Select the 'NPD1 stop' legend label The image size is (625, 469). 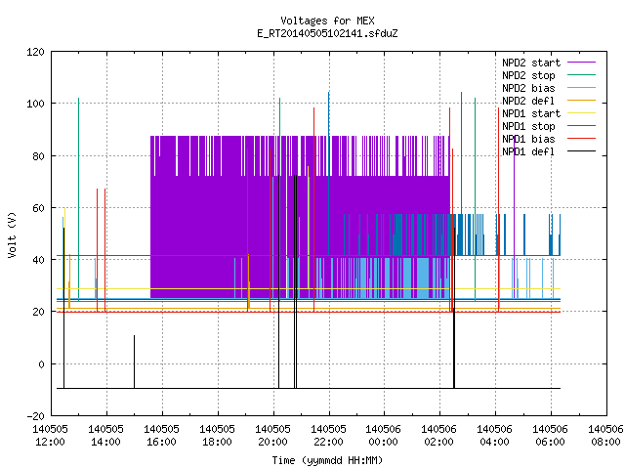[x=528, y=126]
